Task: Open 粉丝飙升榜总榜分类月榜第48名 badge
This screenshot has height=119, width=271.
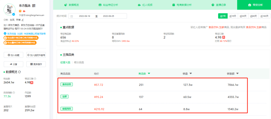Action: click(21, 38)
